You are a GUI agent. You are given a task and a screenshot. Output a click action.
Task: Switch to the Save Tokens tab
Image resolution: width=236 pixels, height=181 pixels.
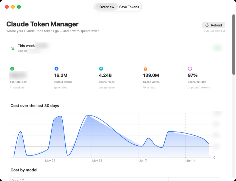point(129,7)
